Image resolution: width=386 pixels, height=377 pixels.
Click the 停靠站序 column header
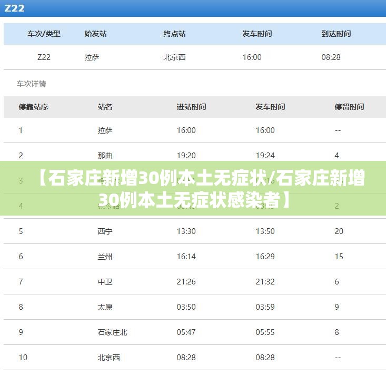pyautogui.click(x=34, y=107)
